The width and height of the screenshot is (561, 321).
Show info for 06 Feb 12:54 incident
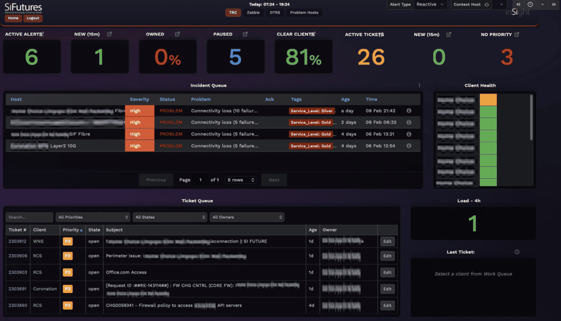tap(409, 145)
